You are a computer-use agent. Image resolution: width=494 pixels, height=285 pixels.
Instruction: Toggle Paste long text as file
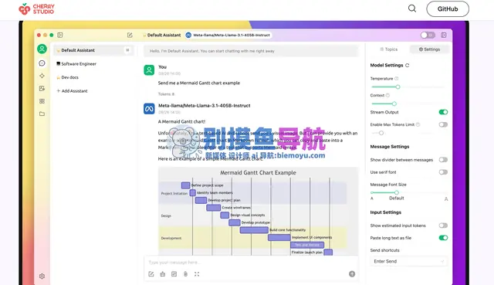coord(443,238)
